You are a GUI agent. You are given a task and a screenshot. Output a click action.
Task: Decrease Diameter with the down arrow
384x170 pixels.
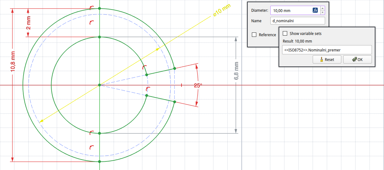(323, 12)
